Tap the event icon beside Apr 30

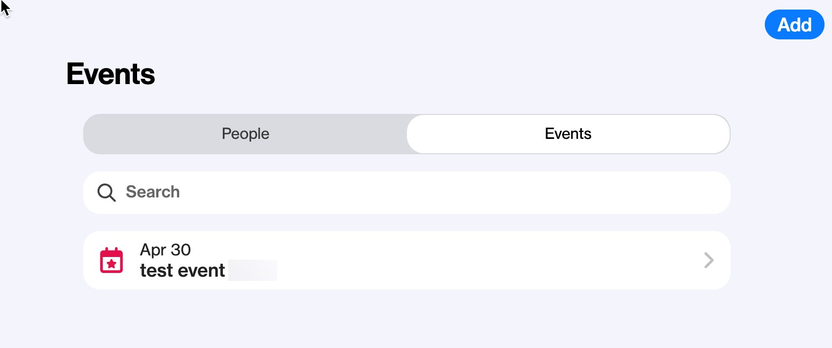(x=111, y=261)
